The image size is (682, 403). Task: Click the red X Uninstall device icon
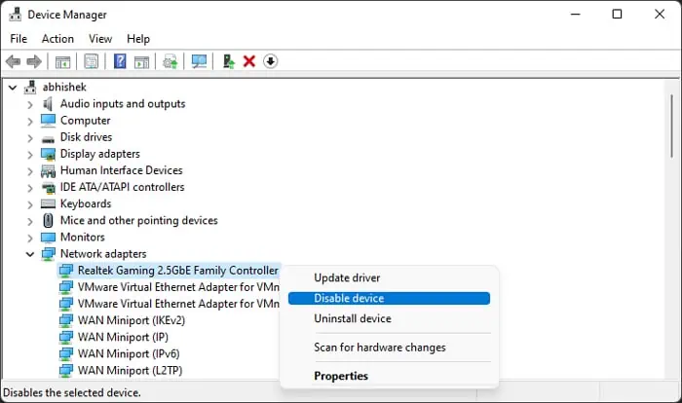pyautogui.click(x=249, y=61)
